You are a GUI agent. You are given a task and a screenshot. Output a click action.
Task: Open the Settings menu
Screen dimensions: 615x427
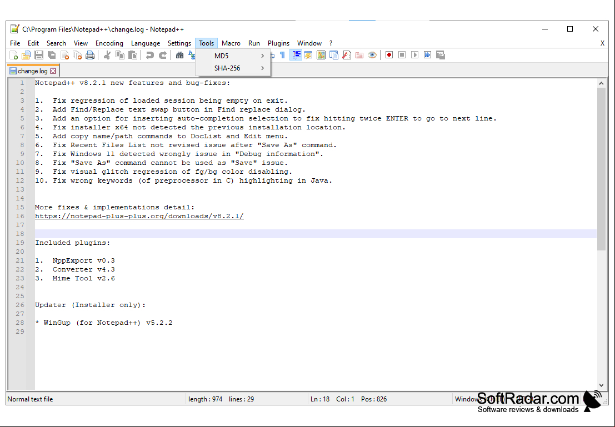179,43
